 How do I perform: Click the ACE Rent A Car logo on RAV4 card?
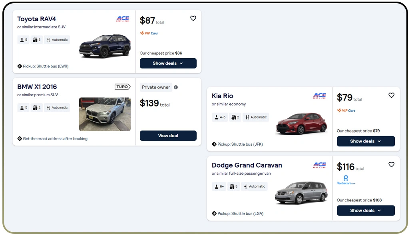(123, 18)
